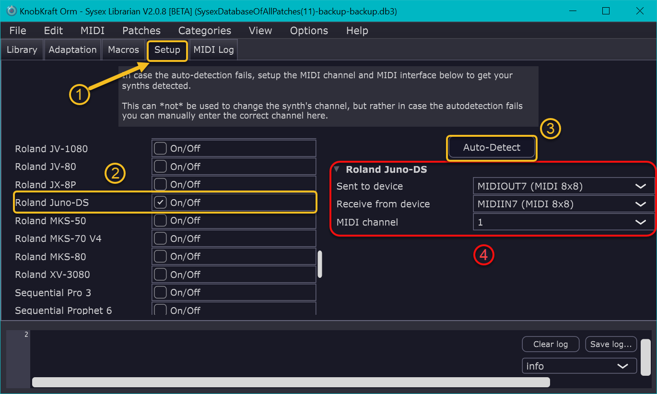657x394 pixels.
Task: Toggle the Roland MKS-50 On/Off checkbox
Action: 160,220
